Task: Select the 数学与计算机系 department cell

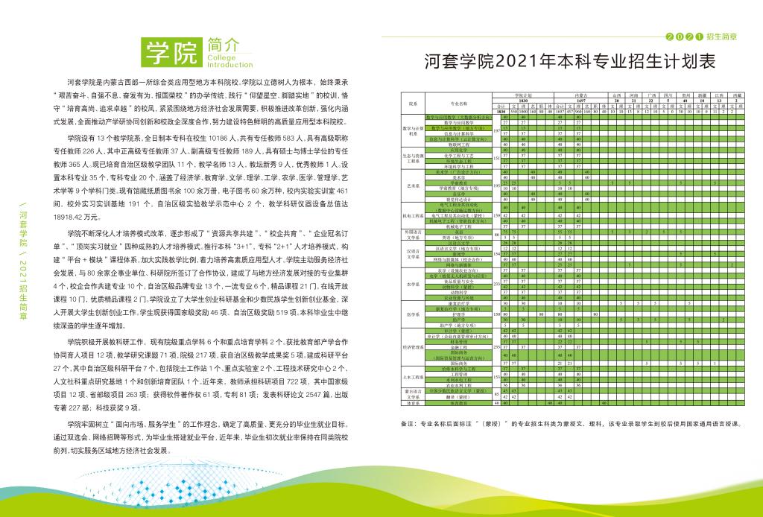Action: tap(413, 131)
